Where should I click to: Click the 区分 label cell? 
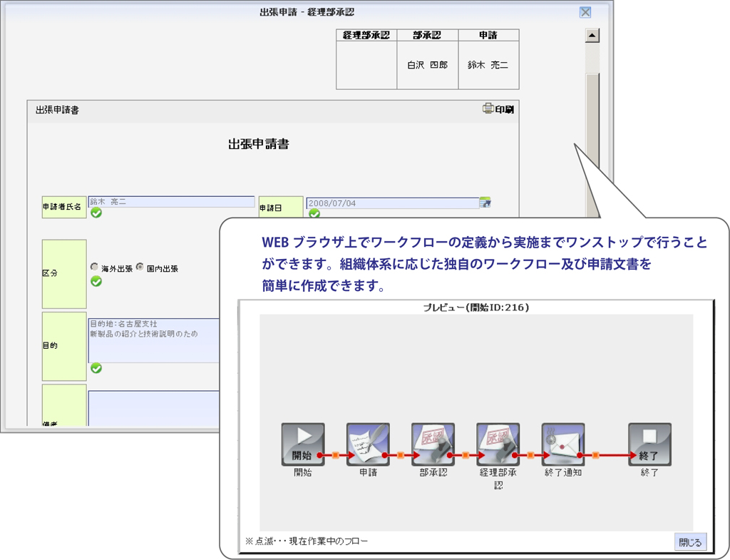pos(64,274)
